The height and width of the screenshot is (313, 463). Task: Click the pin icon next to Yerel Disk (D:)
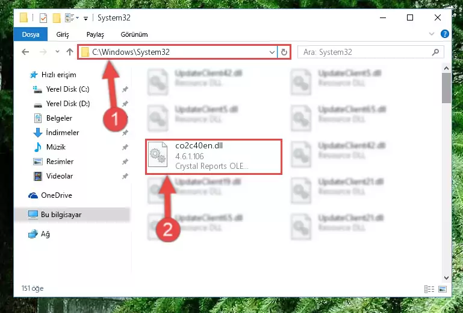point(125,104)
